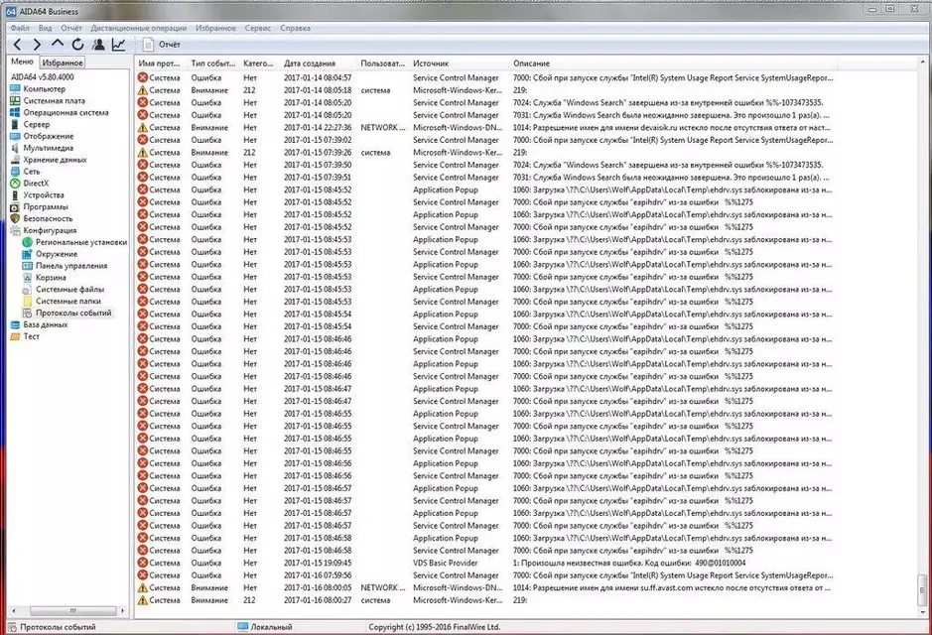The width and height of the screenshot is (932, 635).
Task: Open Панель управления item
Action: [71, 266]
